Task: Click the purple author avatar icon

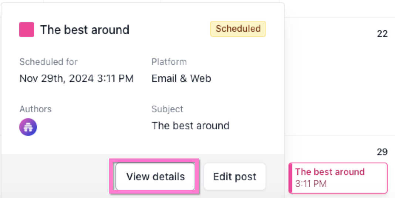Action: (28, 127)
